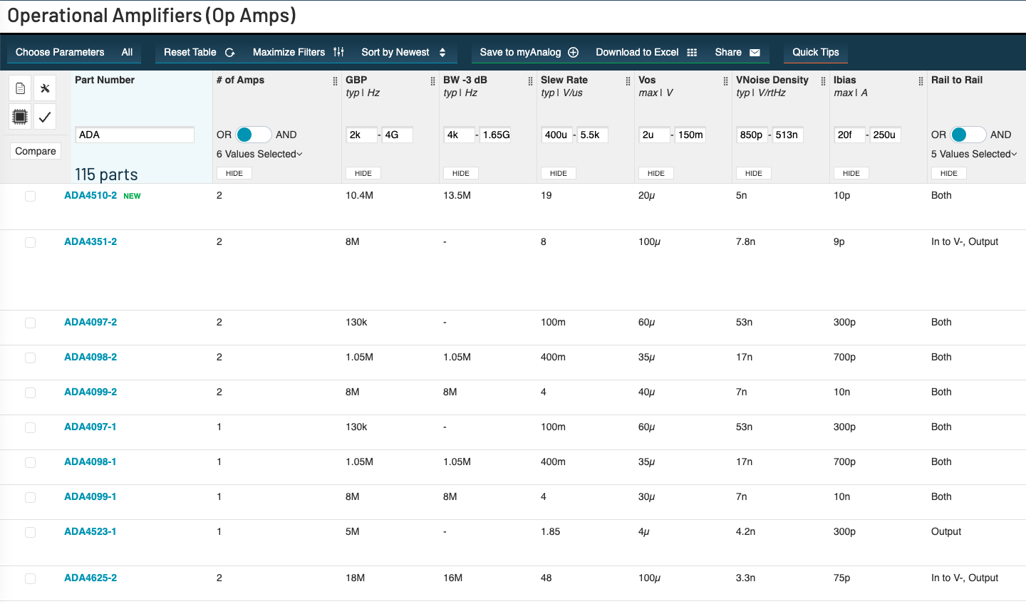Reset the table with the refresh icon
This screenshot has width=1026, height=604.
pos(230,53)
